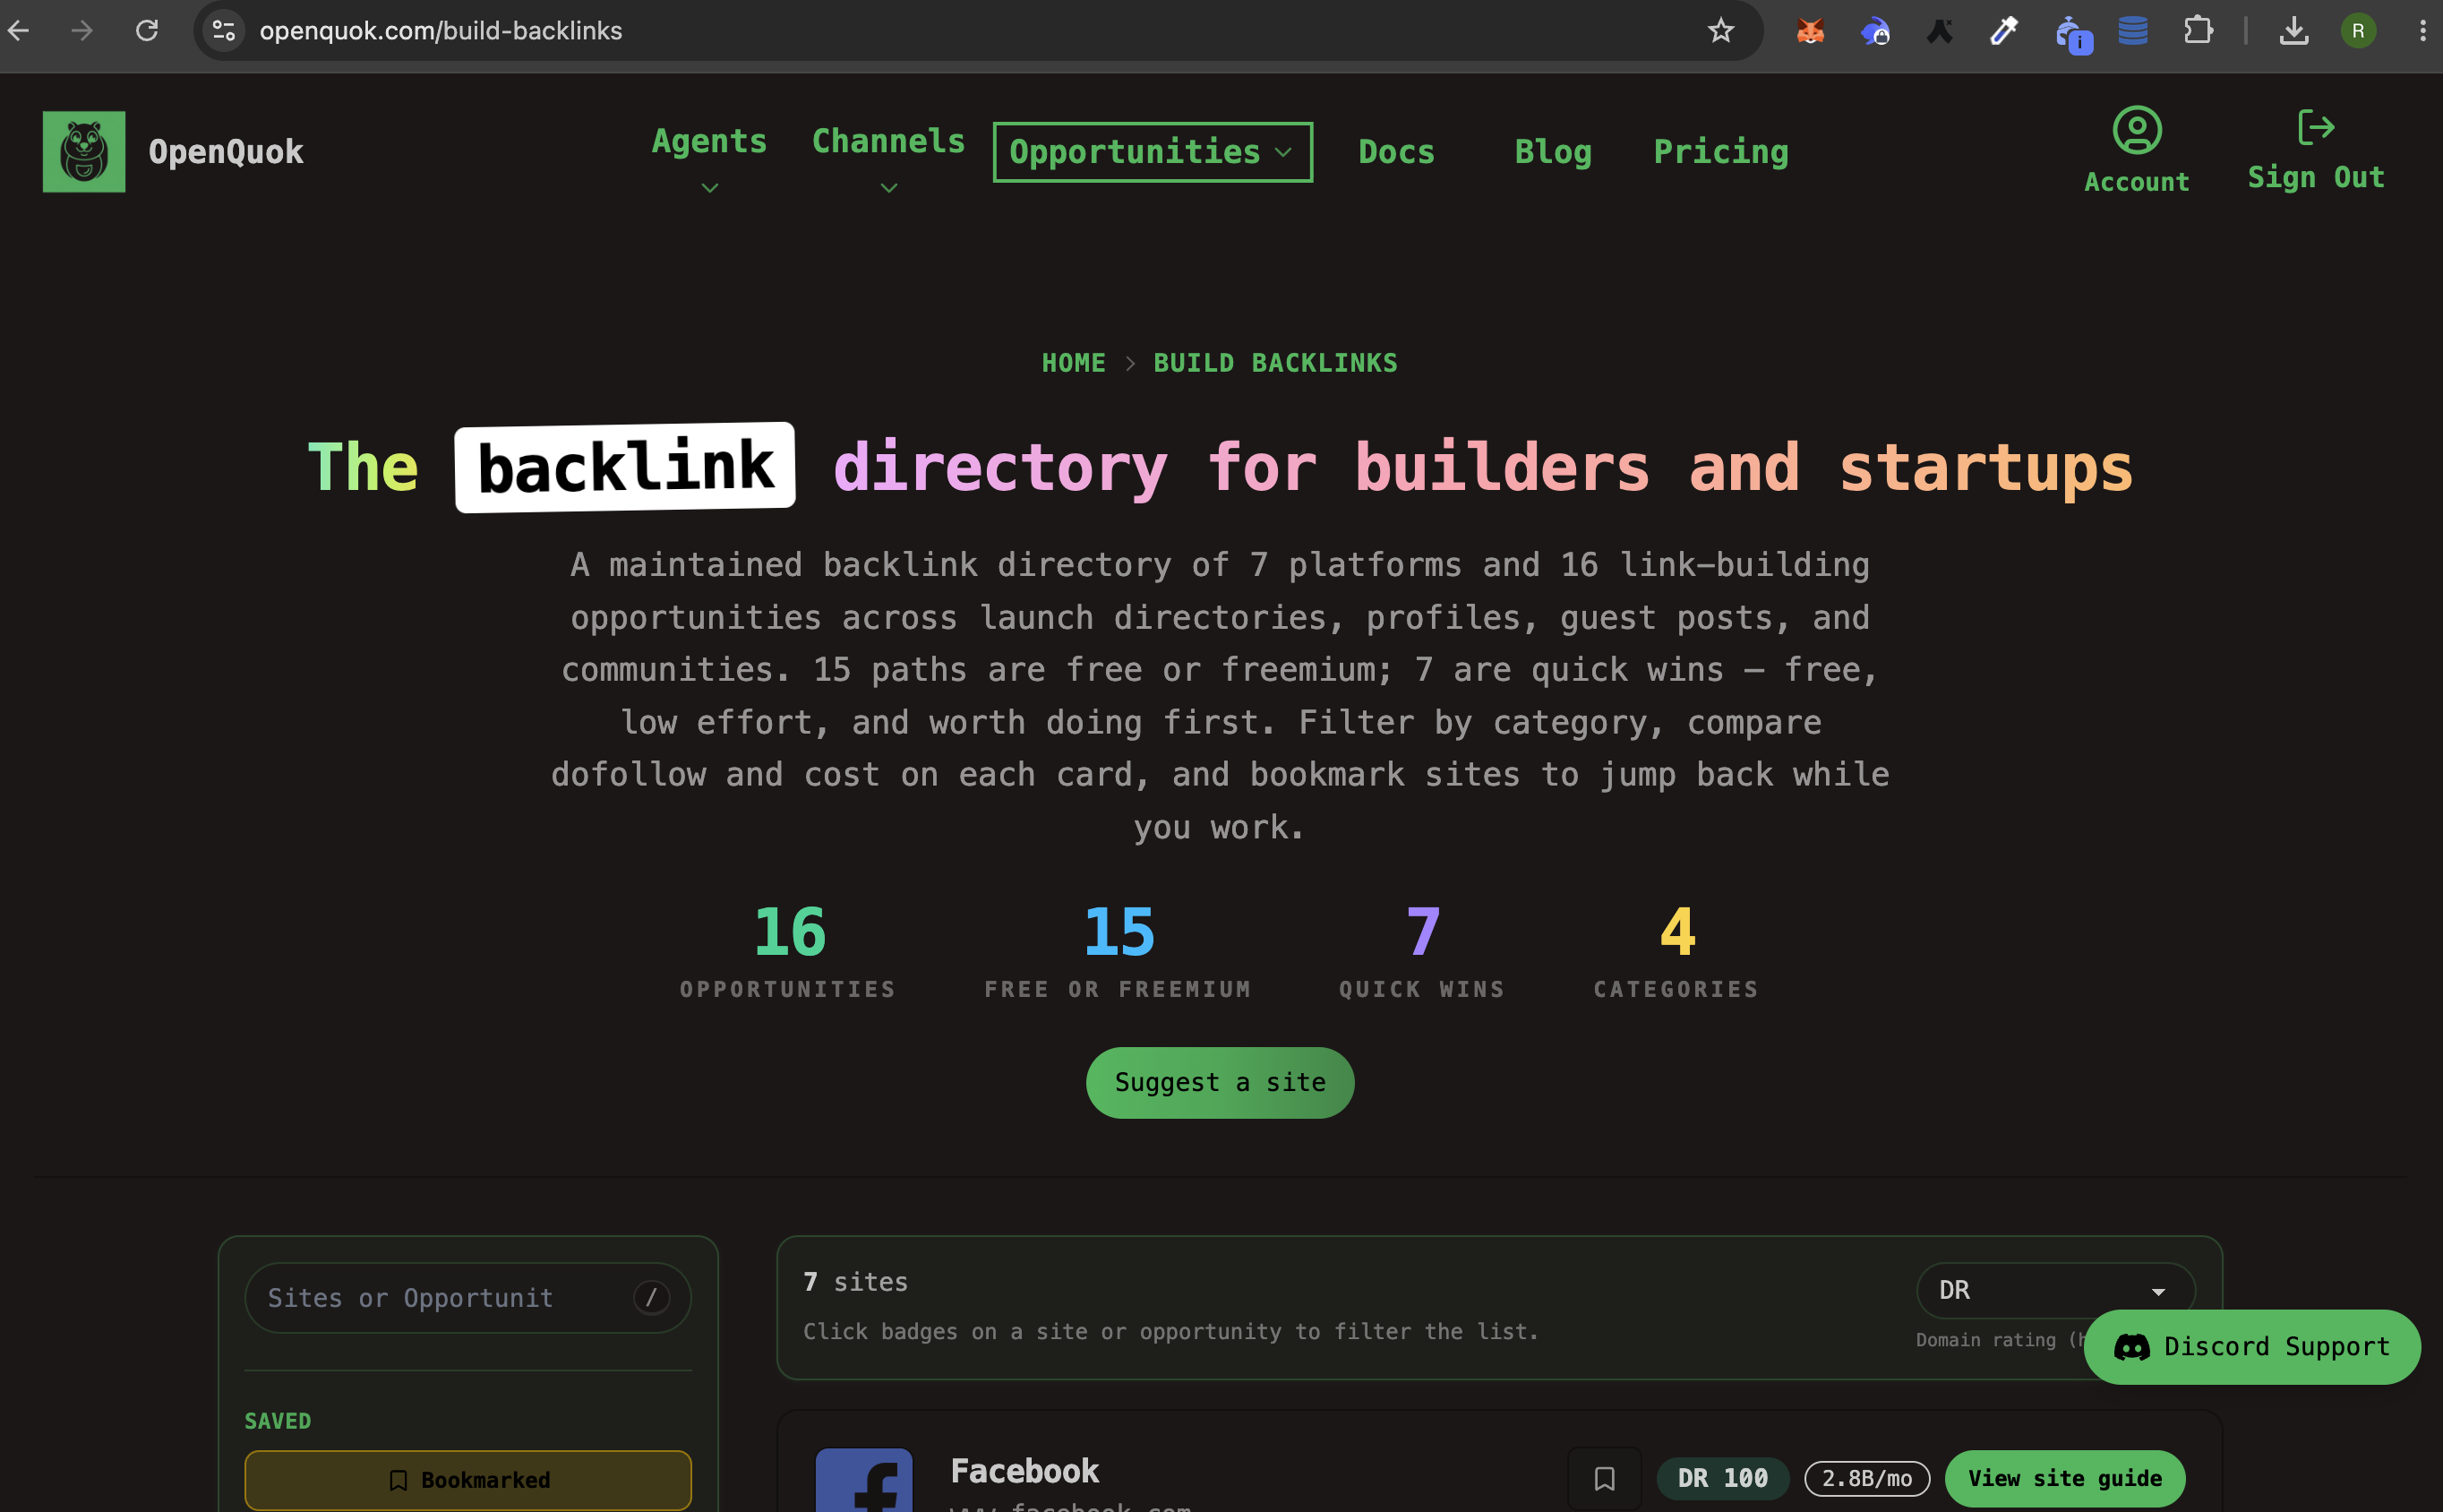Click View site guide for Facebook

tap(2064, 1478)
